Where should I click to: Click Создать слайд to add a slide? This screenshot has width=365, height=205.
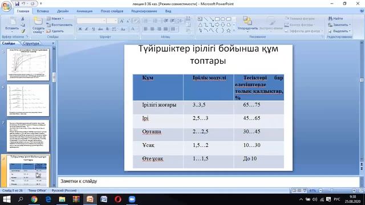[x=38, y=25]
